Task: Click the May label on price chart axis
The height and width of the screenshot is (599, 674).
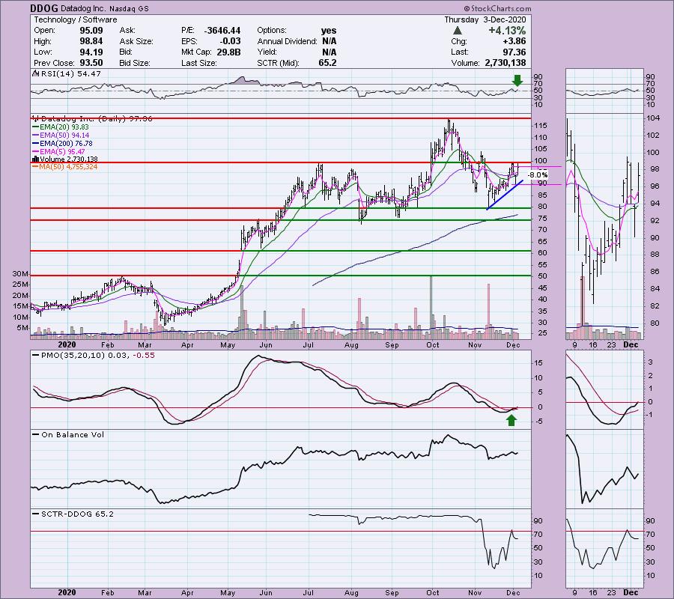Action: pyautogui.click(x=228, y=345)
